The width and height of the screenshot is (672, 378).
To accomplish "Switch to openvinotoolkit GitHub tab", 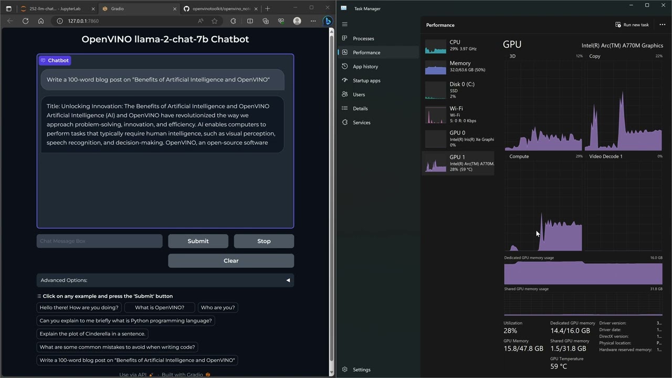I will coord(219,8).
